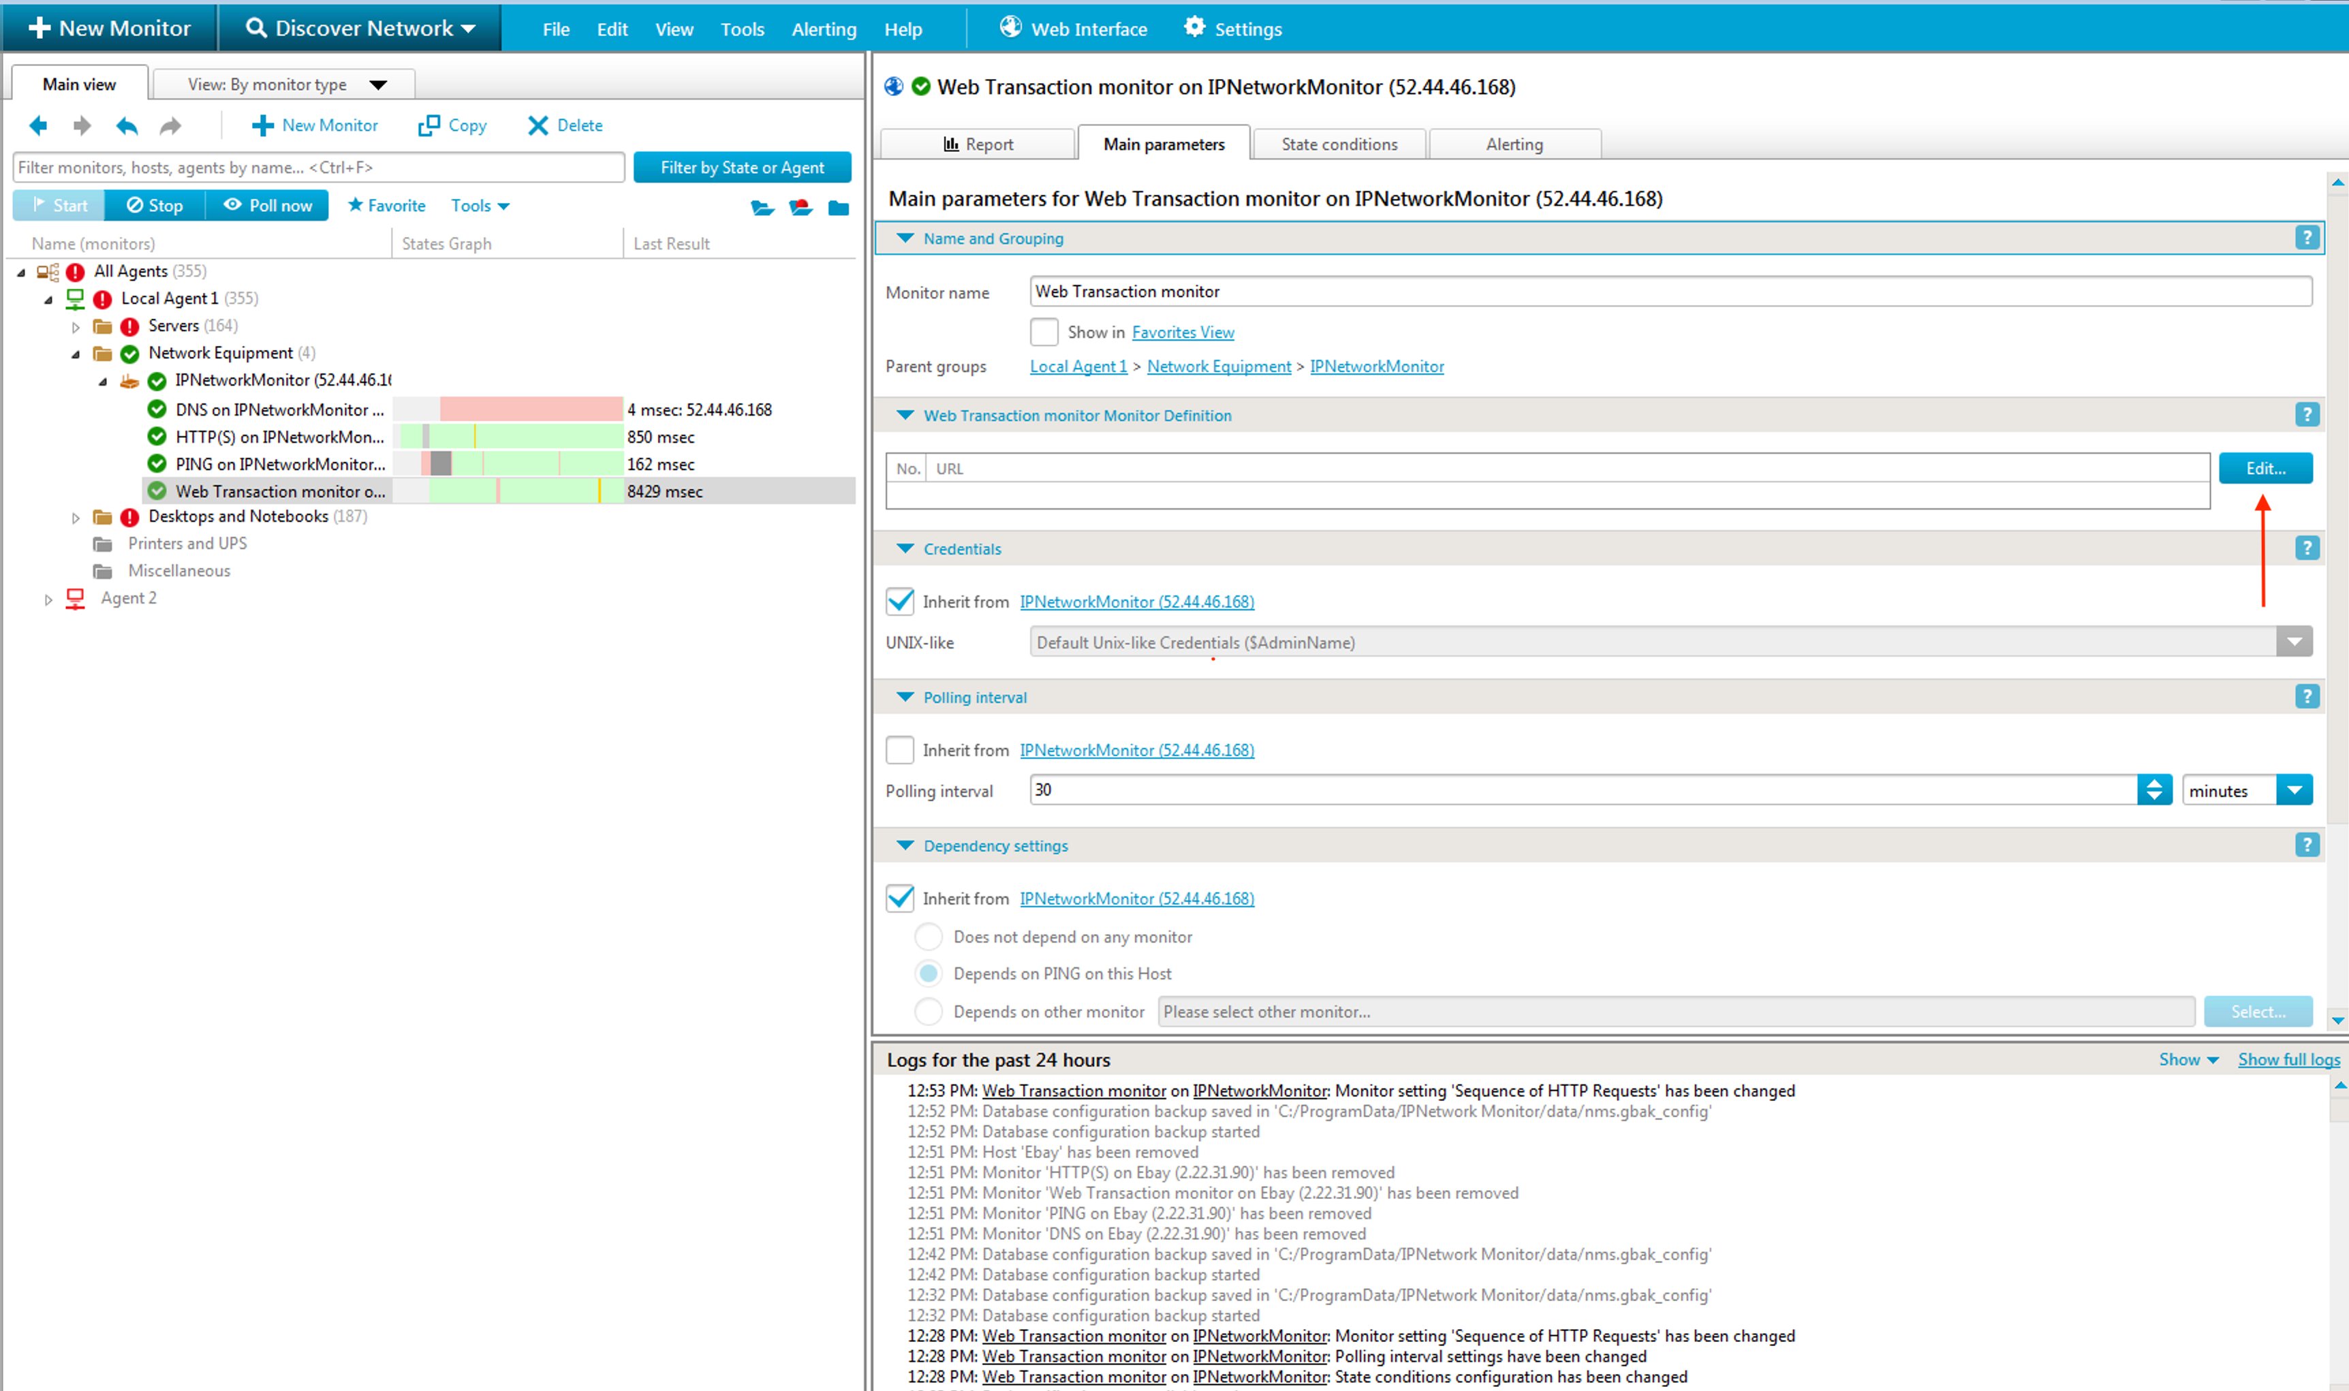Expand Agent 2 tree node
The width and height of the screenshot is (2349, 1391).
49,599
